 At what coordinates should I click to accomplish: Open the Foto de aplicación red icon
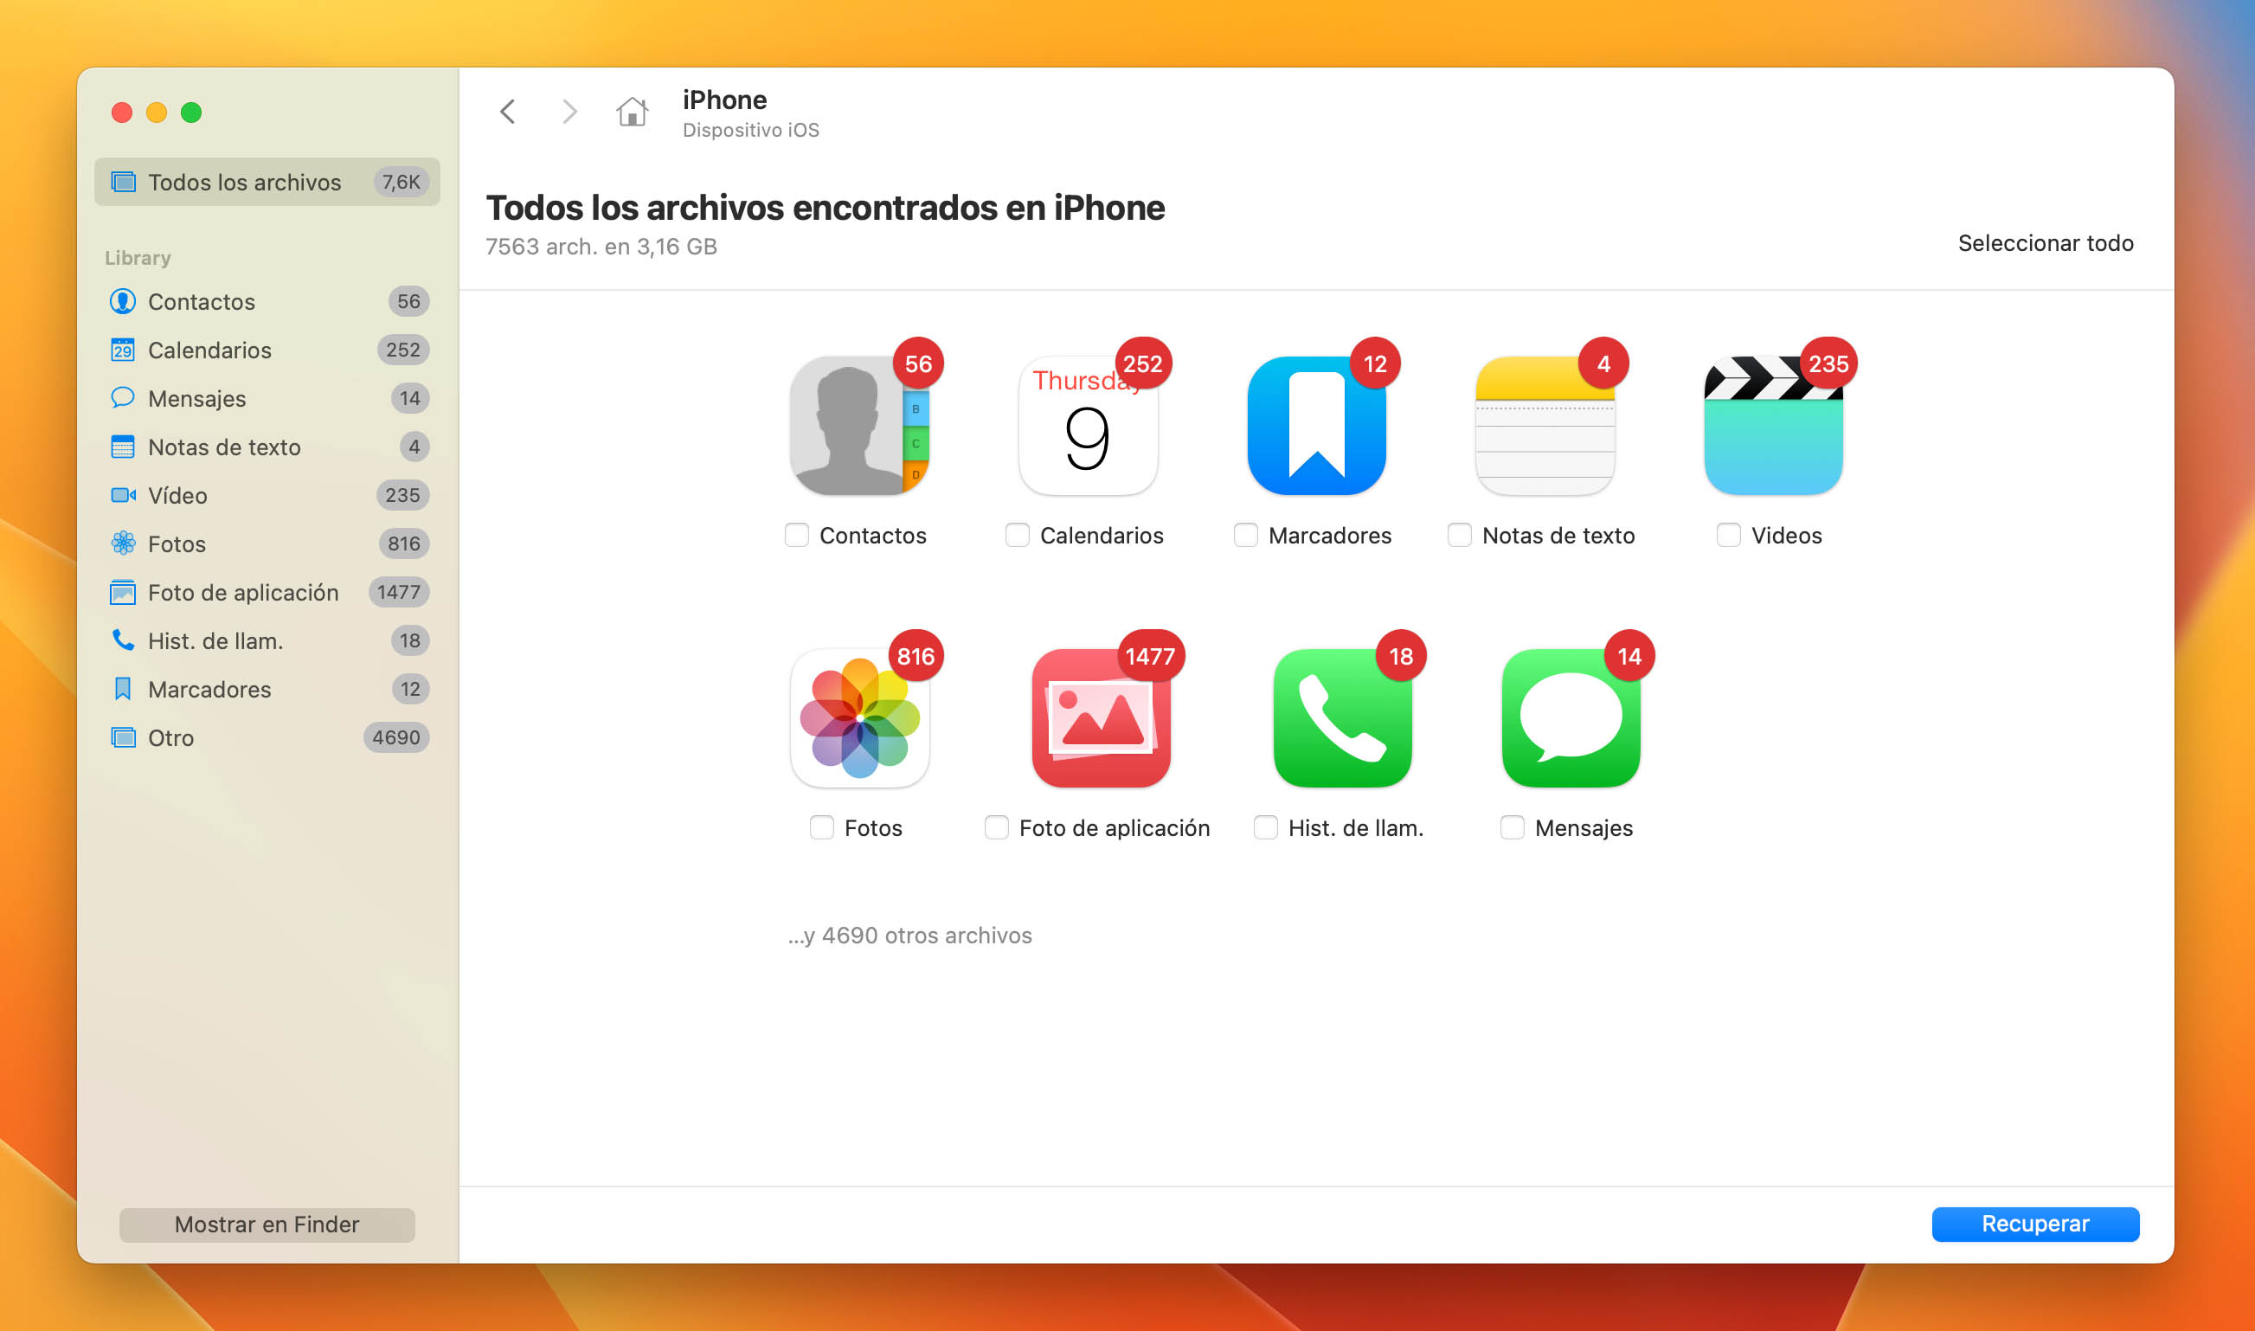coord(1101,717)
